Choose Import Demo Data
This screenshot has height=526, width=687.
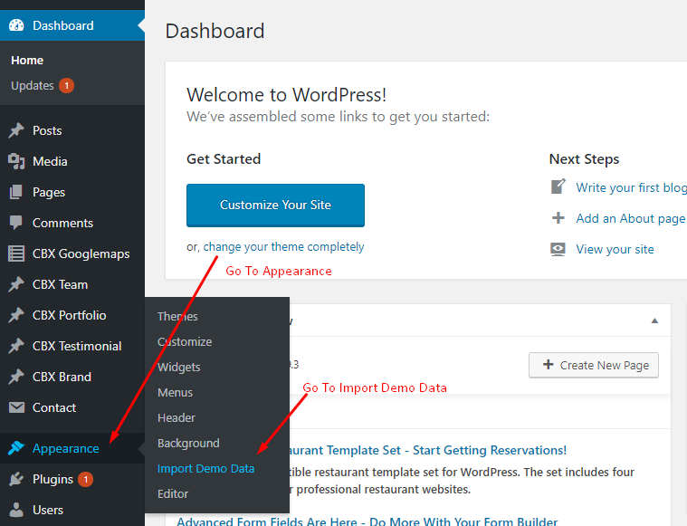pyautogui.click(x=206, y=469)
